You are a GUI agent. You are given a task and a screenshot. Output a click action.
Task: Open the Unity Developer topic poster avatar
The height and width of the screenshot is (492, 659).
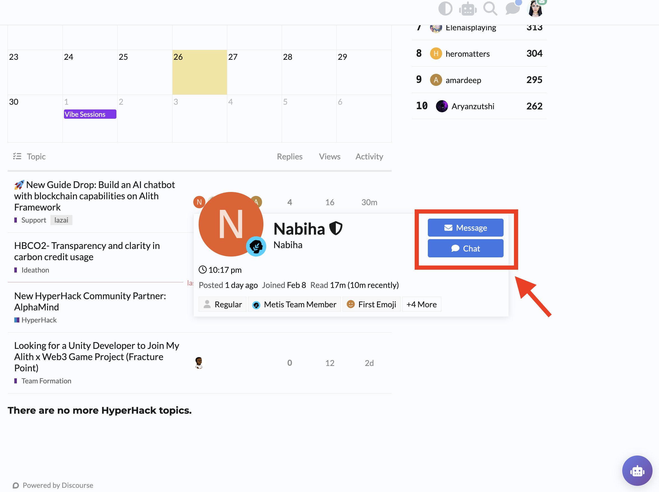(x=199, y=362)
